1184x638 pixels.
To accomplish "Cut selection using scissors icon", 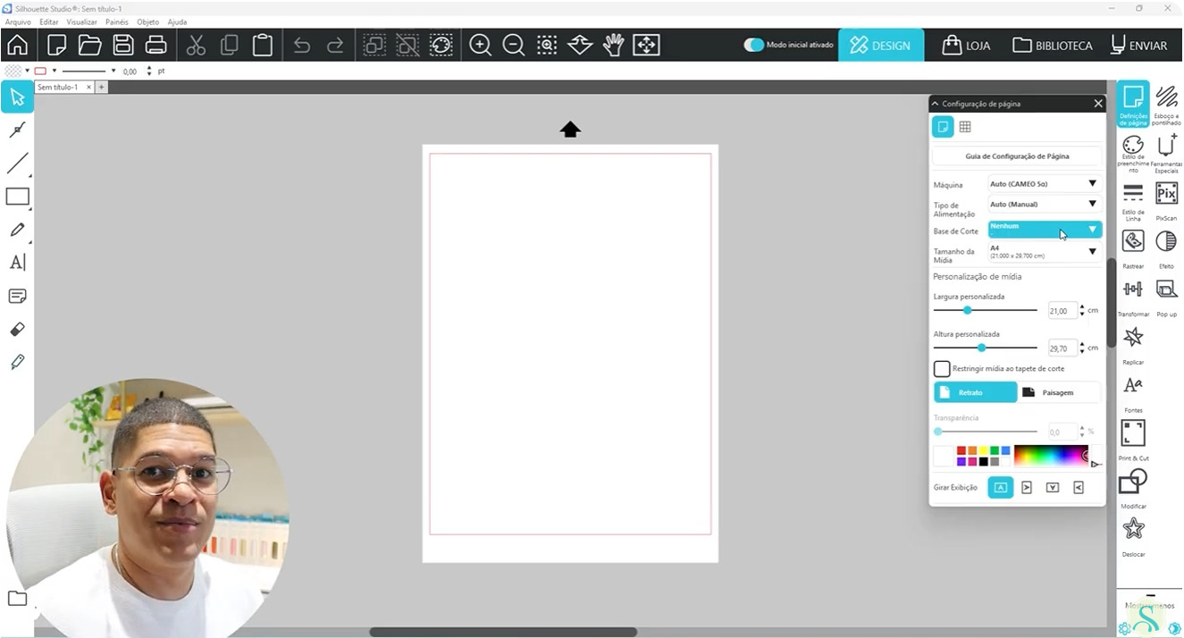I will tap(196, 45).
